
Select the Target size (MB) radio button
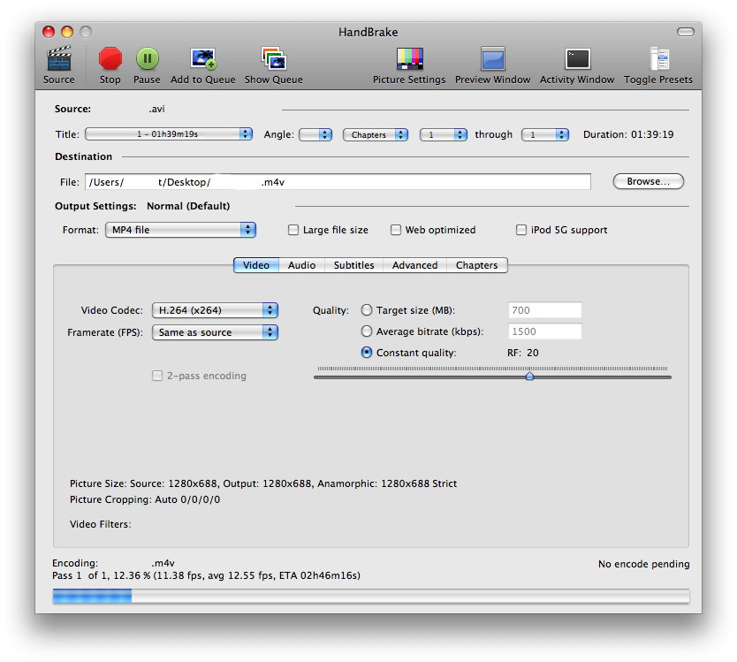pos(367,310)
